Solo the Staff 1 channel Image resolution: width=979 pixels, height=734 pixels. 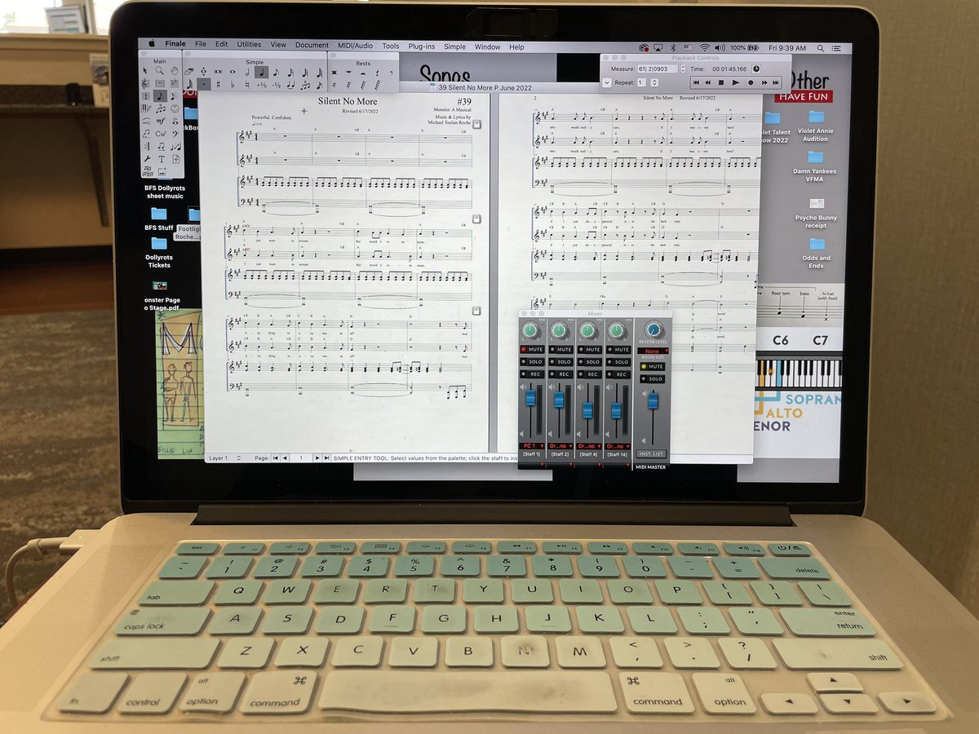tap(532, 361)
